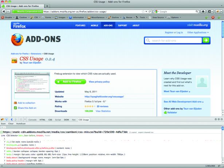This screenshot has width=224, height=168.
Task: Open the MOBILE navigation item
Action: click(94, 25)
